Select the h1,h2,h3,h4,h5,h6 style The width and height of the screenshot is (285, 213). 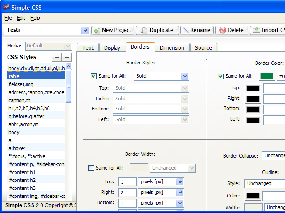click(x=36, y=108)
